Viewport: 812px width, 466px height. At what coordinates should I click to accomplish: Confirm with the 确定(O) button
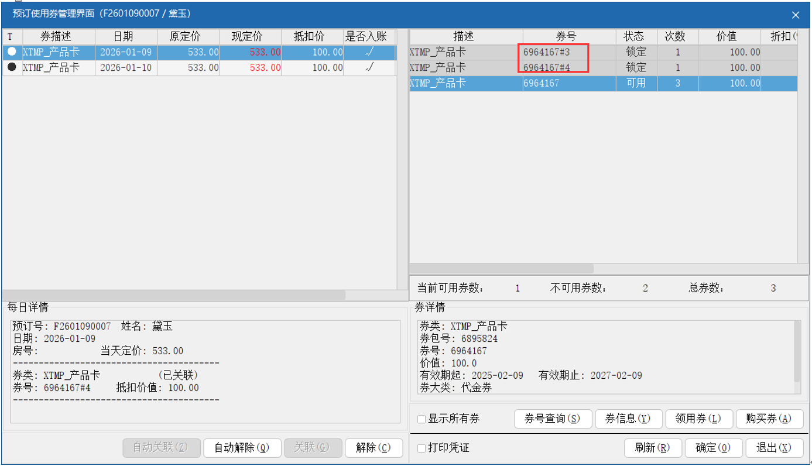(713, 448)
